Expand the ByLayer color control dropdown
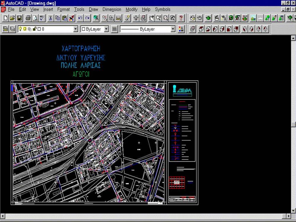The width and height of the screenshot is (296, 222). click(107, 29)
